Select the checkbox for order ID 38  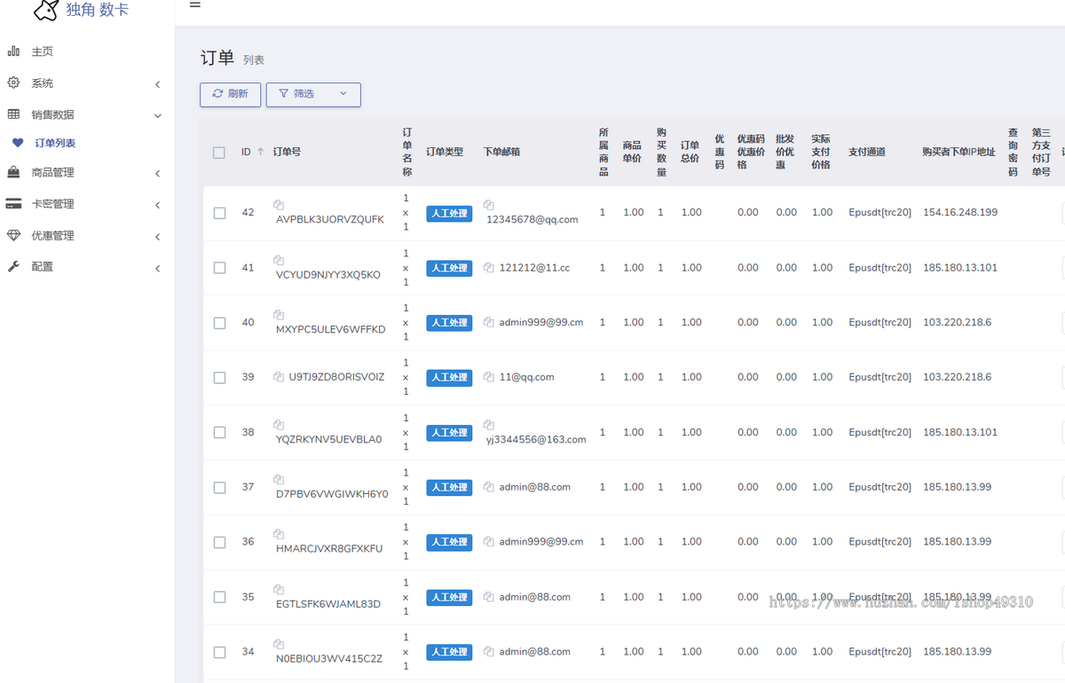(219, 433)
